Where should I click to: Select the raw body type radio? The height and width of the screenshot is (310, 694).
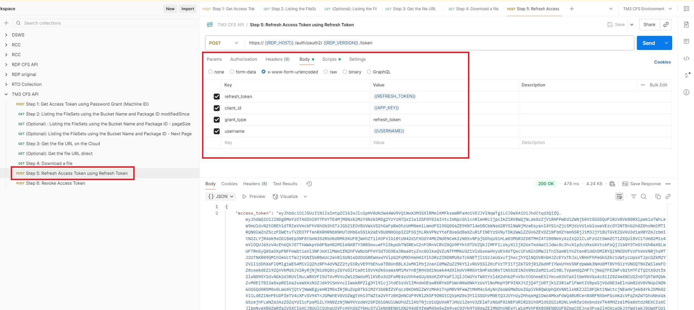(326, 72)
